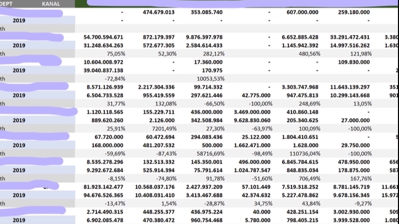
Task: Click cell 8.571.126.939
Action: [x=105, y=87]
